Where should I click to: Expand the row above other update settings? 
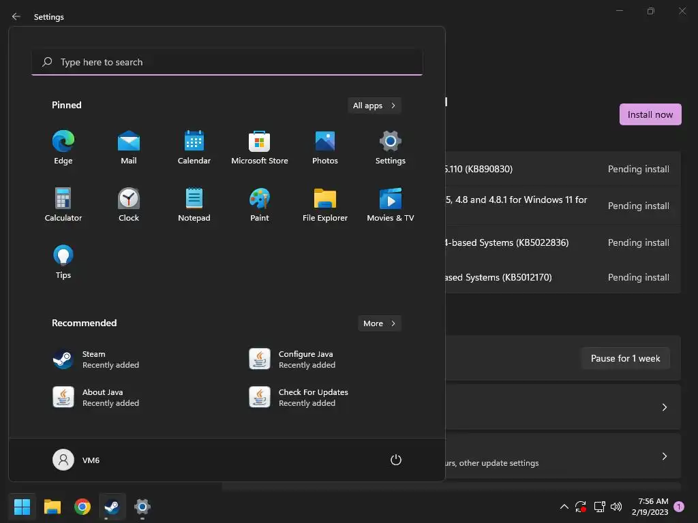(563, 407)
